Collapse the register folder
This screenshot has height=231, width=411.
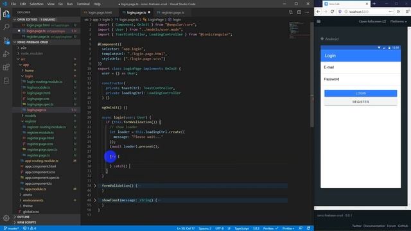pyautogui.click(x=30, y=121)
